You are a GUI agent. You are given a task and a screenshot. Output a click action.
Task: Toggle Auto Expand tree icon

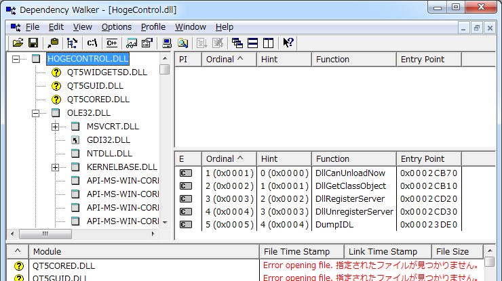click(73, 43)
